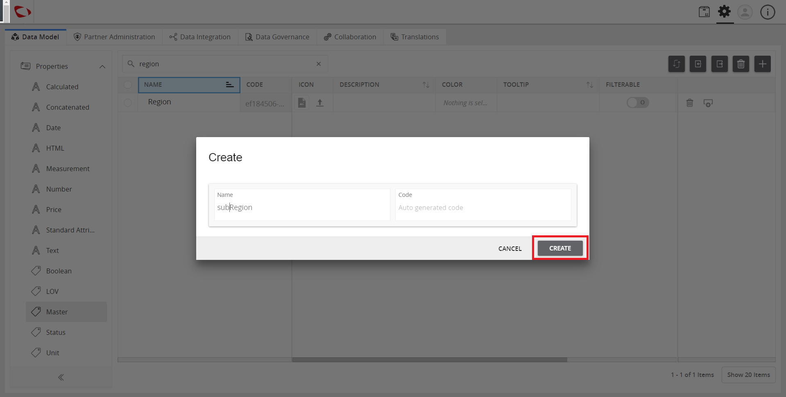Screen dimensions: 786x397
Task: Toggle the select-all header checkbox
Action: (x=128, y=85)
